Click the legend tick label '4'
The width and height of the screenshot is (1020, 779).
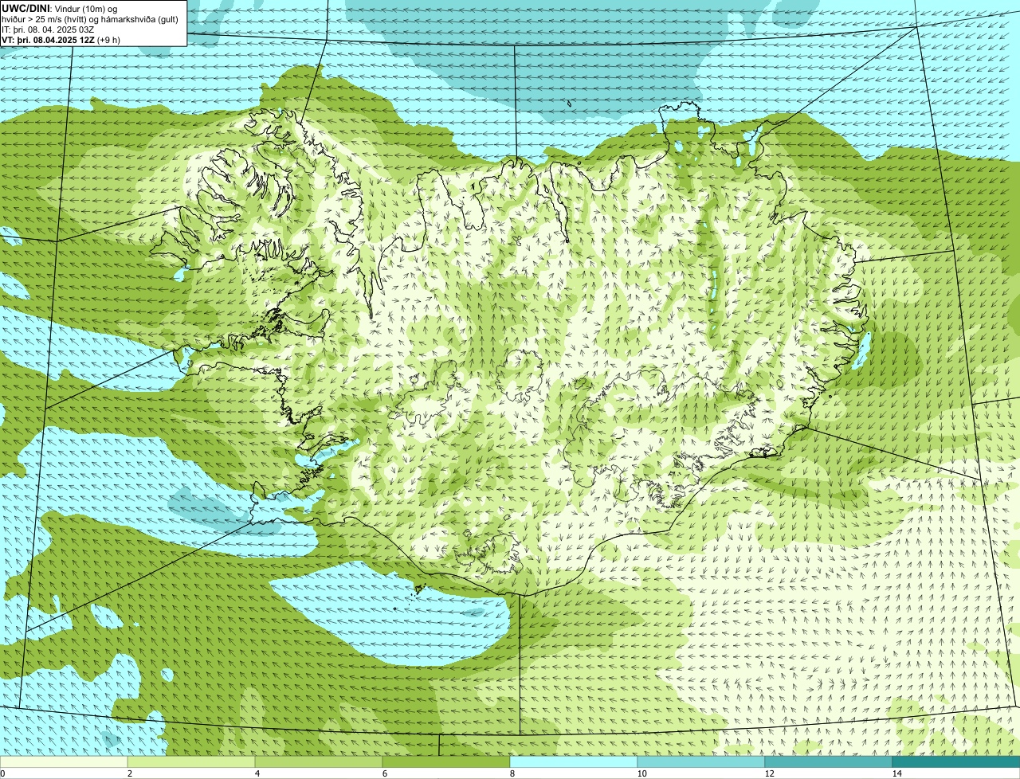[257, 773]
